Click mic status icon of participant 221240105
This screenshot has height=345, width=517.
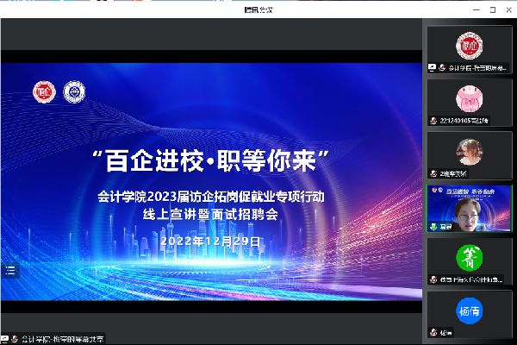(433, 120)
